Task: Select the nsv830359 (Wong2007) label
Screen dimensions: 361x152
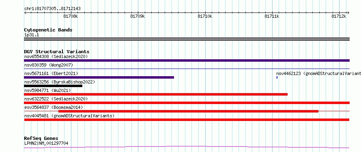Action: point(49,65)
